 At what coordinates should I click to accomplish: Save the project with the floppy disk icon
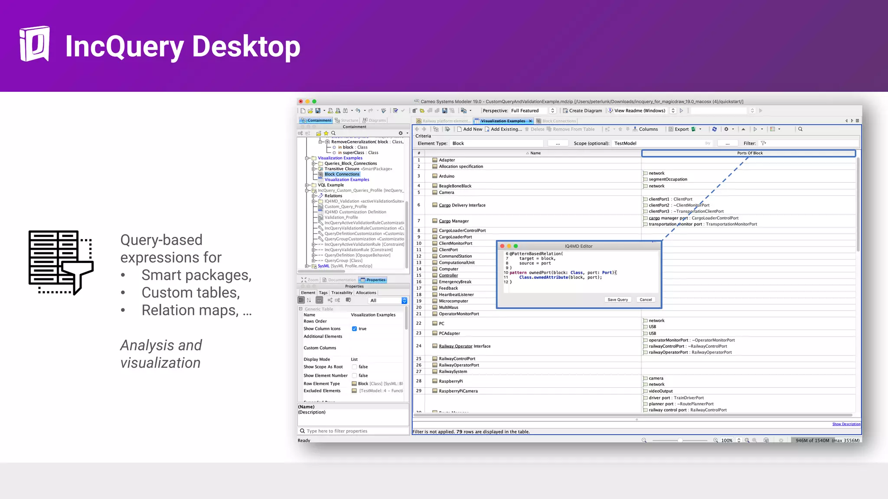pyautogui.click(x=318, y=111)
